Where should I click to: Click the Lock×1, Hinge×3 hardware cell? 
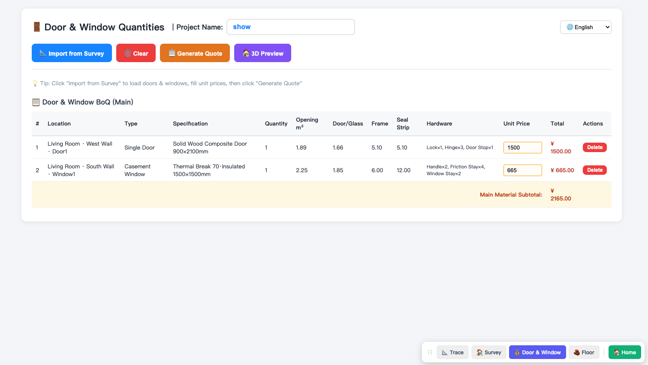click(460, 147)
